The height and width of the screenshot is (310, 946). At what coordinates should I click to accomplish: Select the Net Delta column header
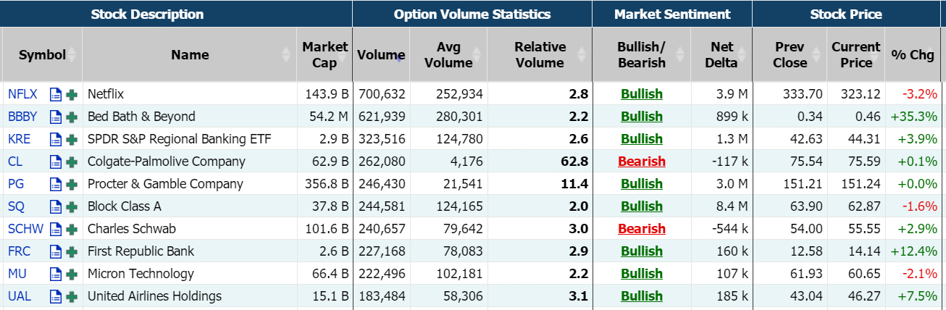click(x=721, y=55)
